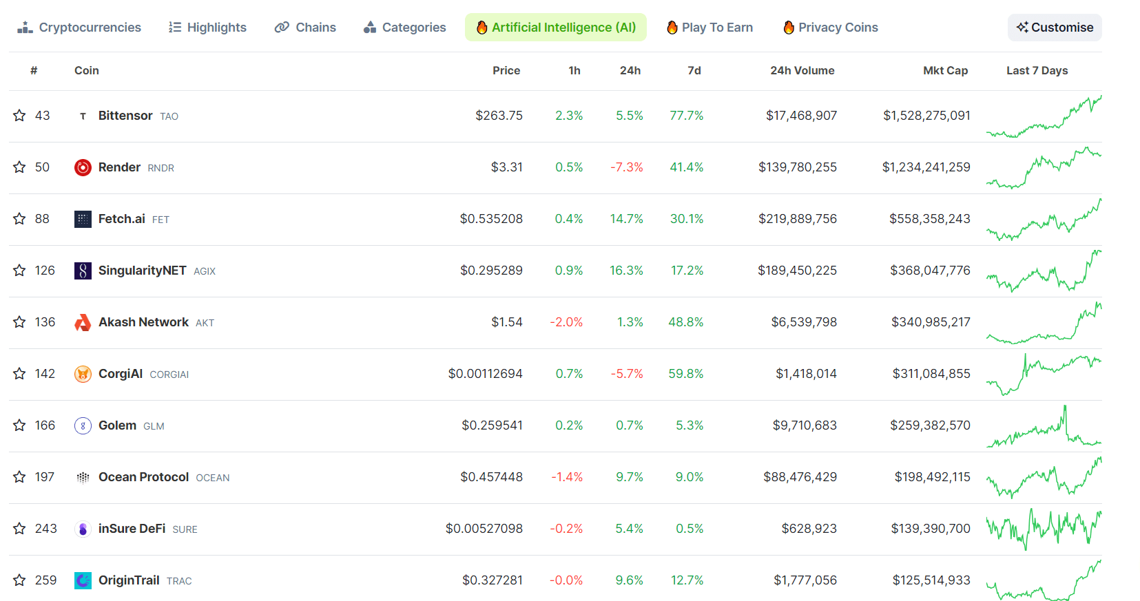This screenshot has width=1140, height=601.
Task: Sort by the Coin column header
Action: (87, 70)
